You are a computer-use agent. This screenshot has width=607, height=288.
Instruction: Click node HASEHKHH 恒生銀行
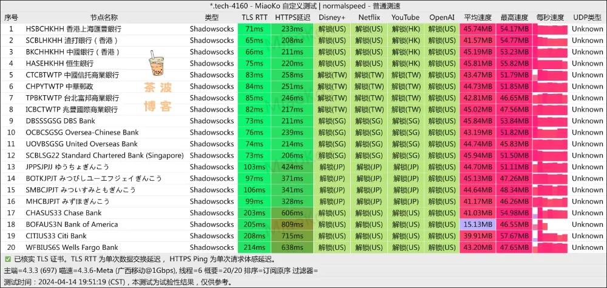point(59,64)
